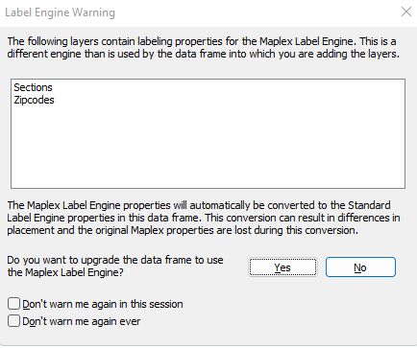Close the Label Engine Warning dialog
This screenshot has width=417, height=348.
pyautogui.click(x=406, y=12)
